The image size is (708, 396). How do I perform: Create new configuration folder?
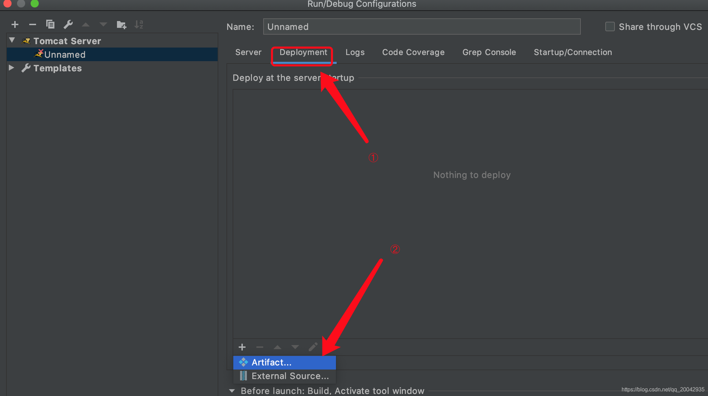pyautogui.click(x=121, y=24)
